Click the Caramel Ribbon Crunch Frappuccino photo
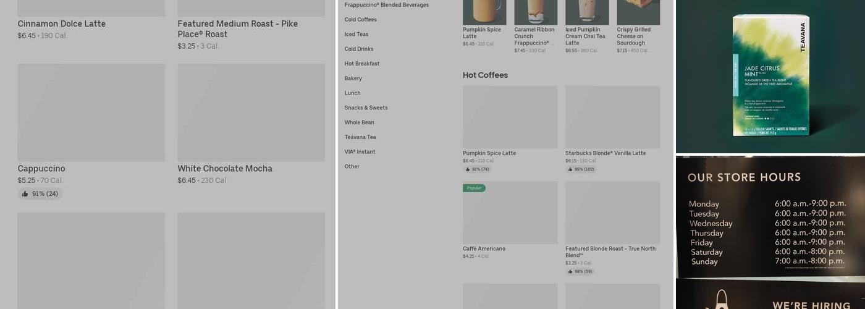The image size is (865, 309). point(536,12)
